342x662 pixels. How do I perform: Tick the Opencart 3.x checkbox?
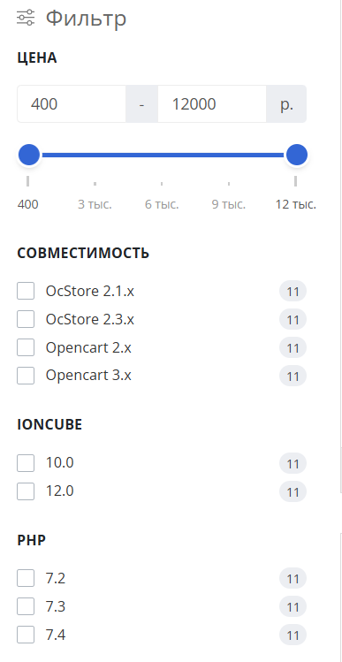point(26,376)
